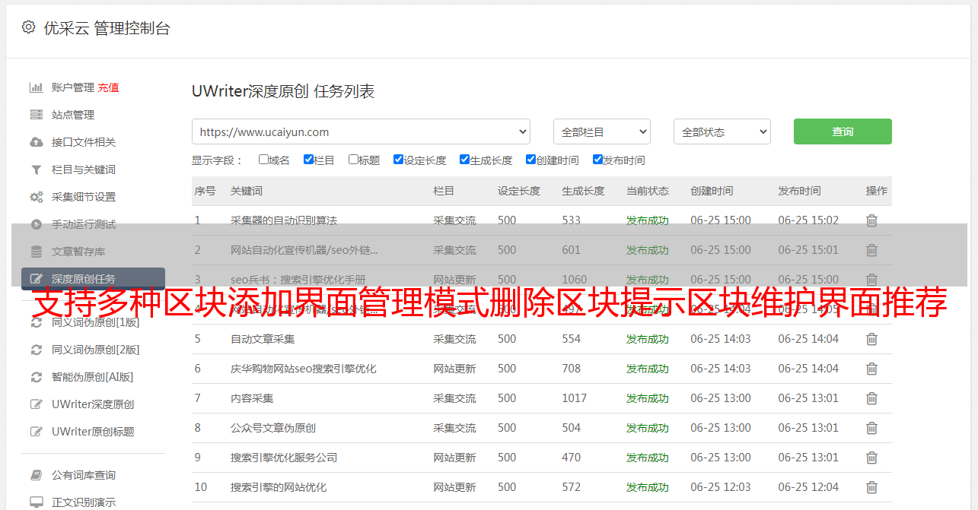
Task: Click trash icon for 内容采集 row
Action: click(871, 398)
